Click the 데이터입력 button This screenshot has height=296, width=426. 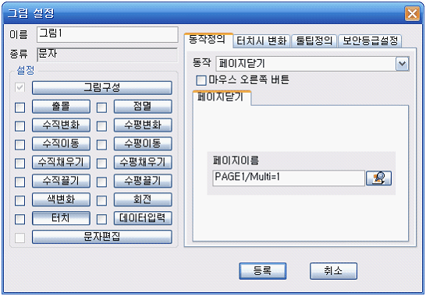point(143,218)
